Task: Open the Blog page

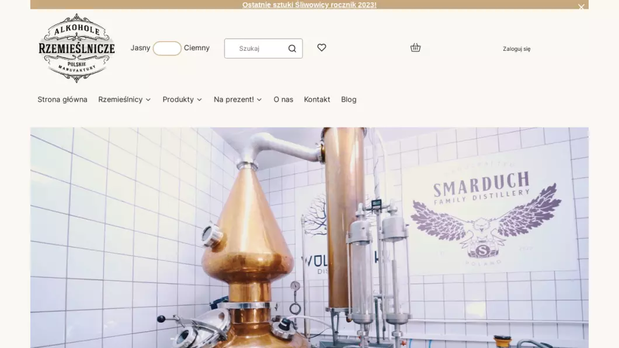Action: [349, 99]
